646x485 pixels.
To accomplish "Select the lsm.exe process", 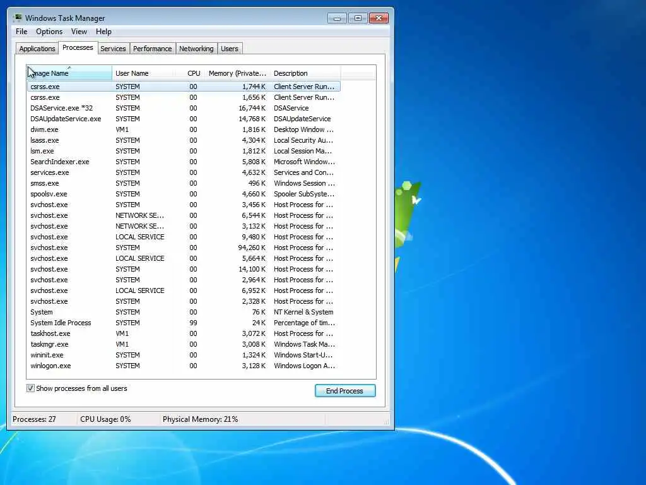I will tap(184, 151).
